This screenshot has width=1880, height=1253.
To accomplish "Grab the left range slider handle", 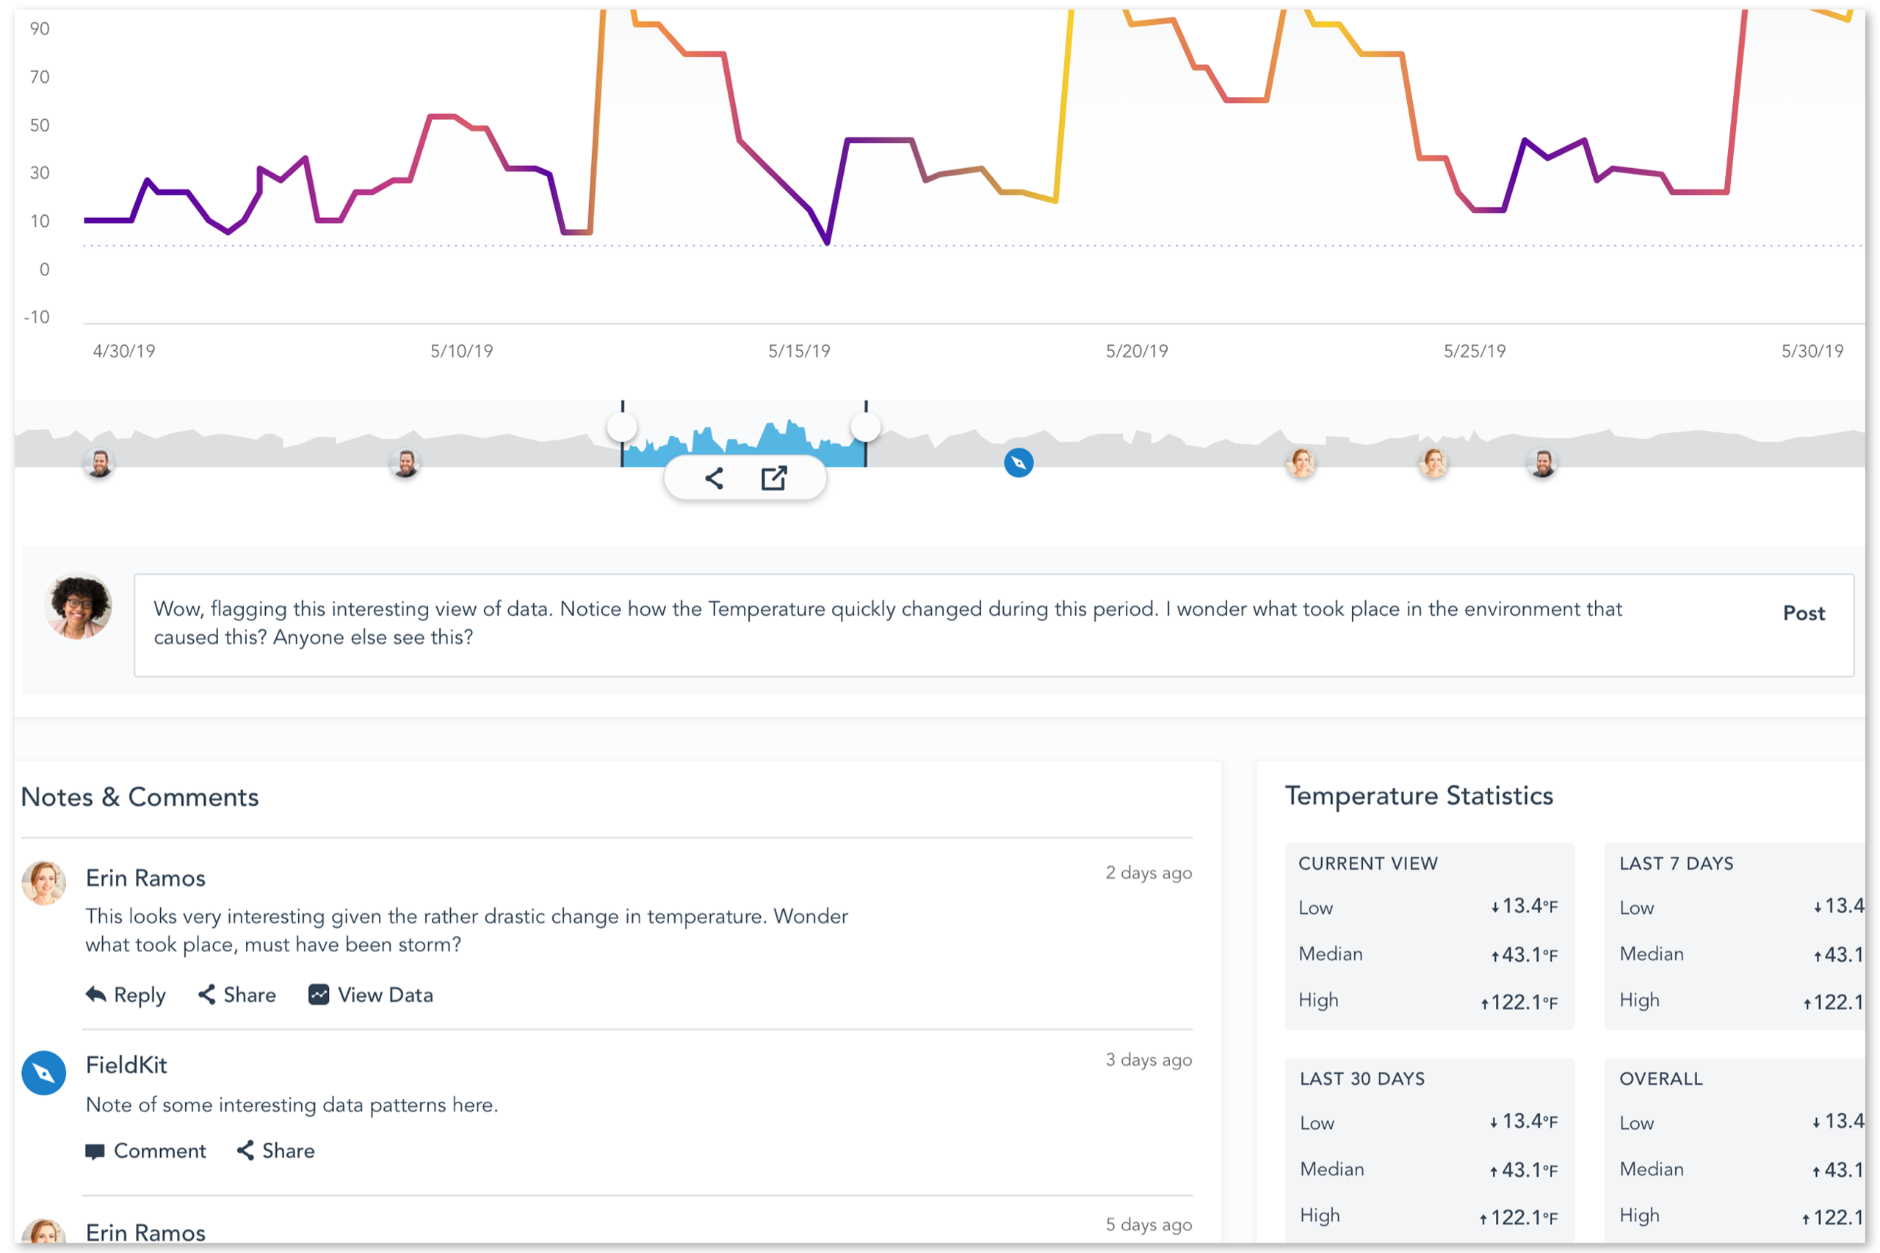I will 622,426.
